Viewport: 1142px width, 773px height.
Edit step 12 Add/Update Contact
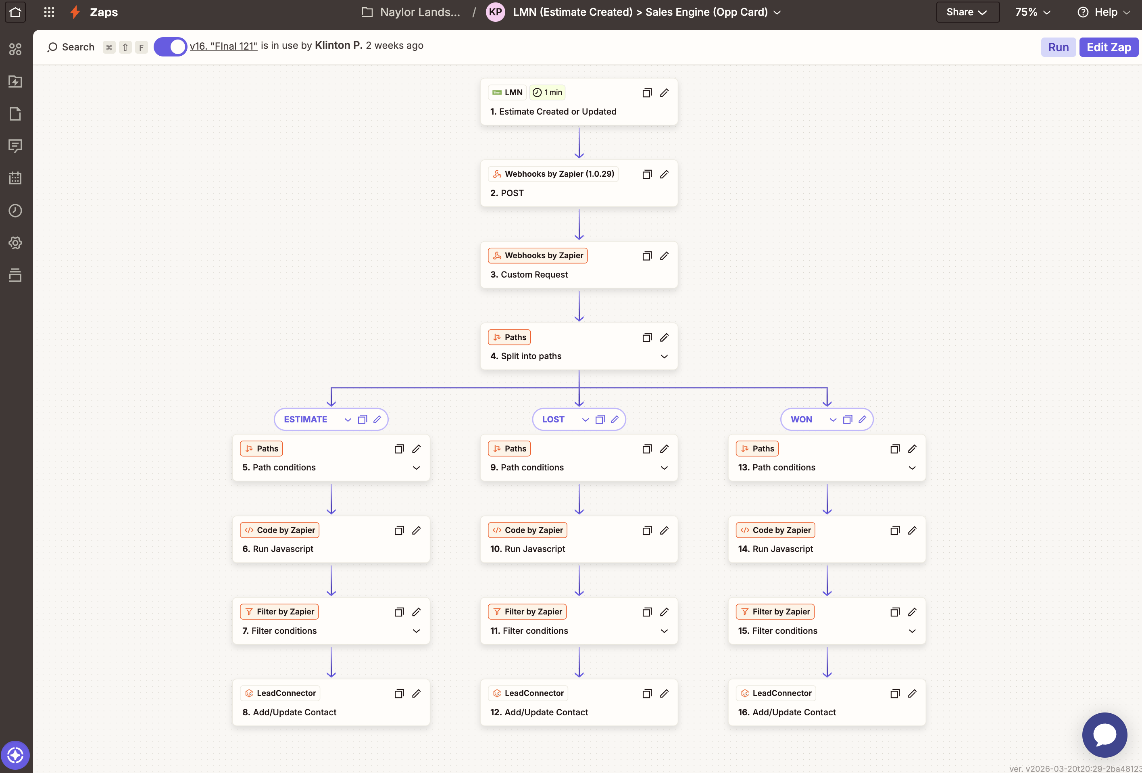coord(665,694)
